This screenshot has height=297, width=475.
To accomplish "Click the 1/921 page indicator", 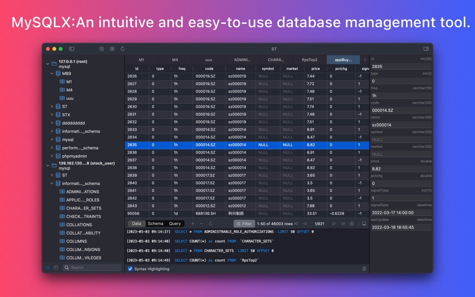I will pyautogui.click(x=319, y=223).
